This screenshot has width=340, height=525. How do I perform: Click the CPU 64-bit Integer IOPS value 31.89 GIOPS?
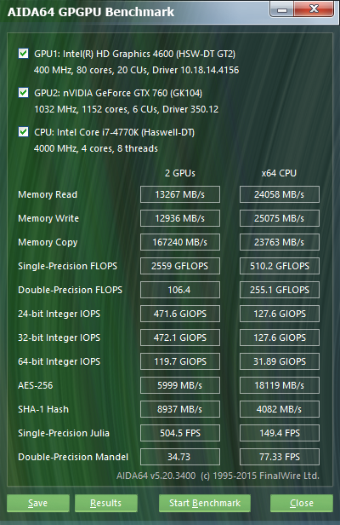click(x=280, y=361)
